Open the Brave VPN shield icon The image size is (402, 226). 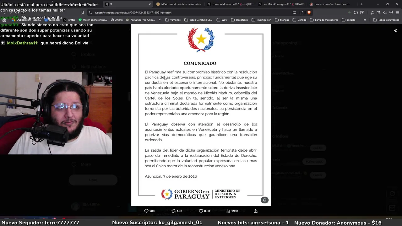click(x=391, y=13)
